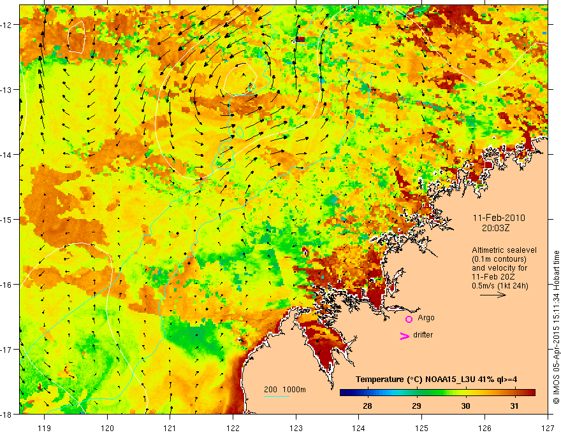Click the magenta drifter arrowhead legend symbol
This screenshot has width=561, height=433.
coord(405,336)
